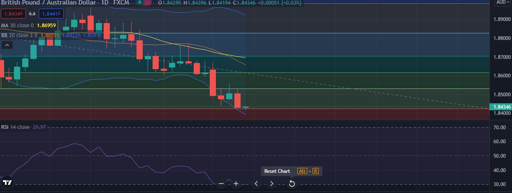Click the blue buy price 1.84412 button
This screenshot has height=193, width=512.
(51, 14)
